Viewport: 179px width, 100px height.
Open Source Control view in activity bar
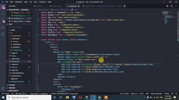pos(3,20)
